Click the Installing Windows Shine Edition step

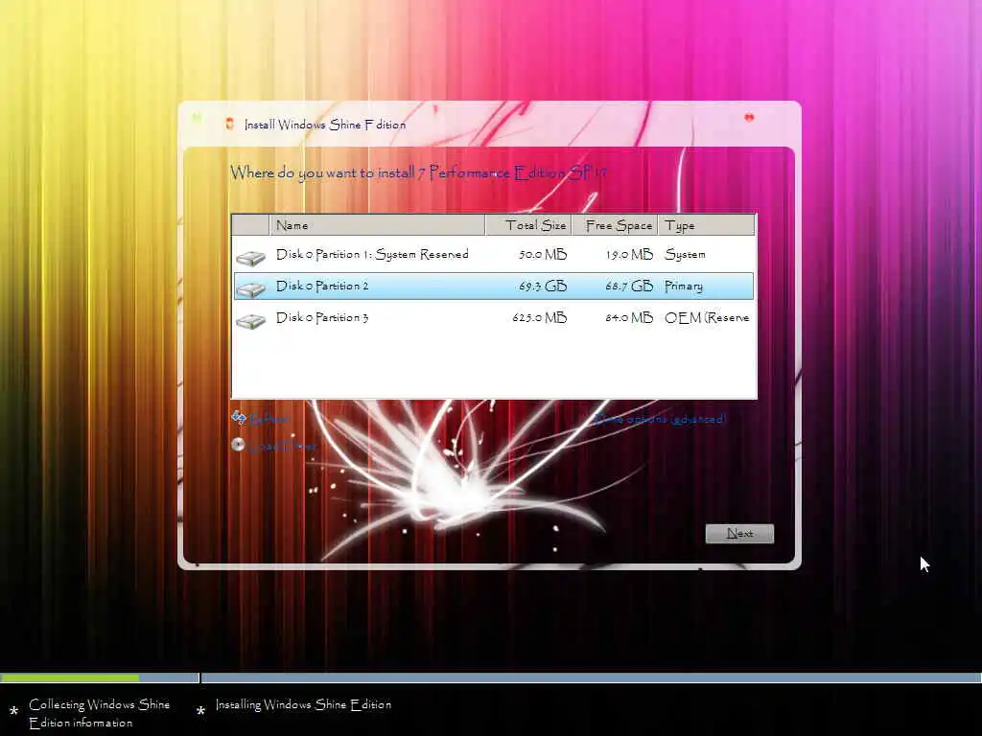pos(303,704)
